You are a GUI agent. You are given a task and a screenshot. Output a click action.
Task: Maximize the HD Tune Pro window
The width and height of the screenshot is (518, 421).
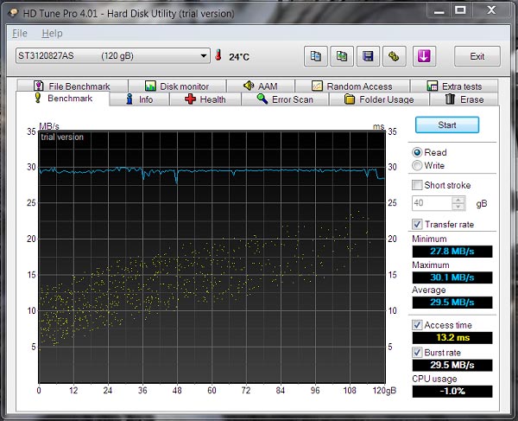[460, 10]
